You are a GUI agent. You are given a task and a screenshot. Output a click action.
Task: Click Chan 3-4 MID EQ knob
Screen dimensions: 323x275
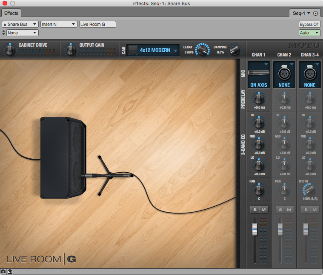[310, 144]
